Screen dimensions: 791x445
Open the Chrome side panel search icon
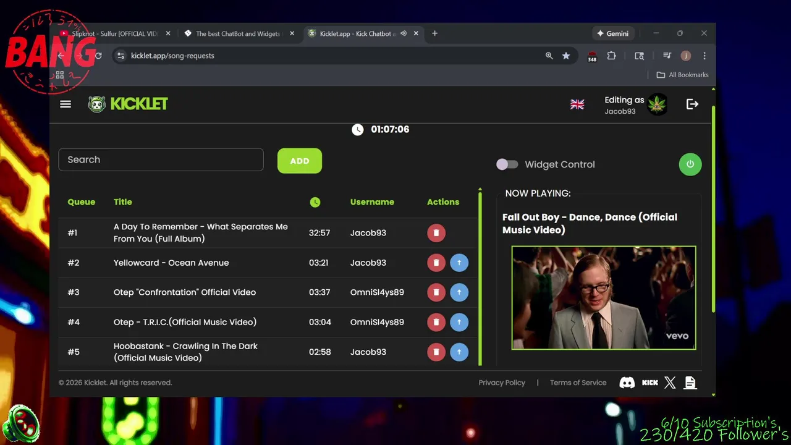click(640, 56)
